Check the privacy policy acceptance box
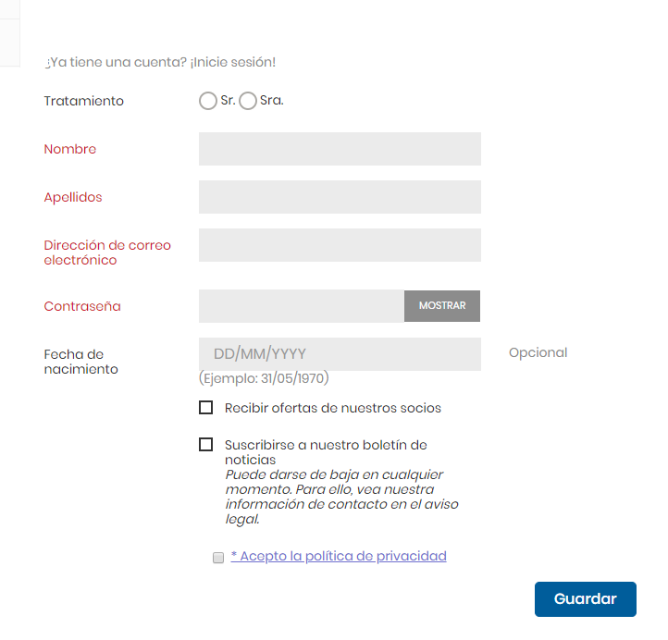Image resolution: width=668 pixels, height=640 pixels. (218, 558)
